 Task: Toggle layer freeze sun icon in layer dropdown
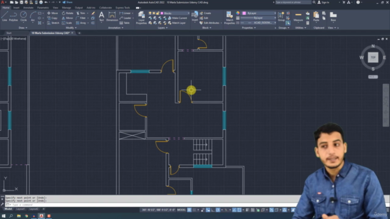(154, 13)
